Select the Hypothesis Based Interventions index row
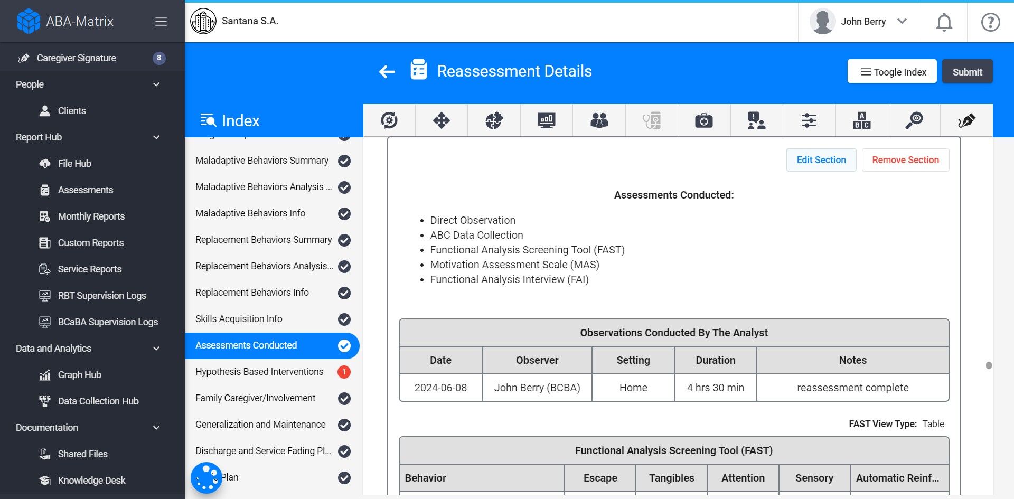The image size is (1014, 499). point(272,372)
